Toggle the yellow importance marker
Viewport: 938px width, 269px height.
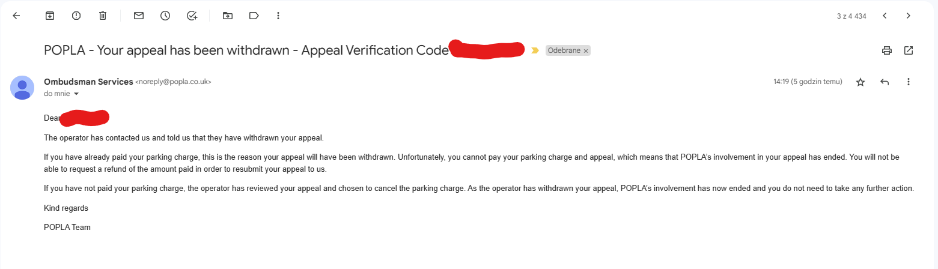tap(535, 51)
